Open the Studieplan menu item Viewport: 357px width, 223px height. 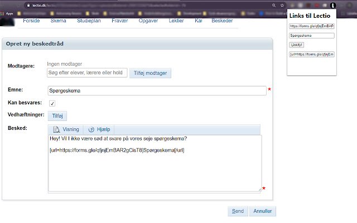[89, 21]
